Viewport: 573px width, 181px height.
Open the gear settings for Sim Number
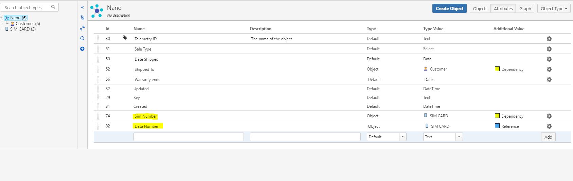[549, 116]
